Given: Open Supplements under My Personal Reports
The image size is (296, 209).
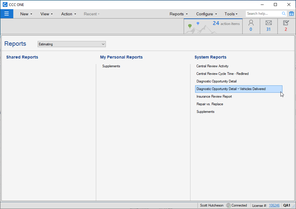Looking at the screenshot, I should 111,66.
